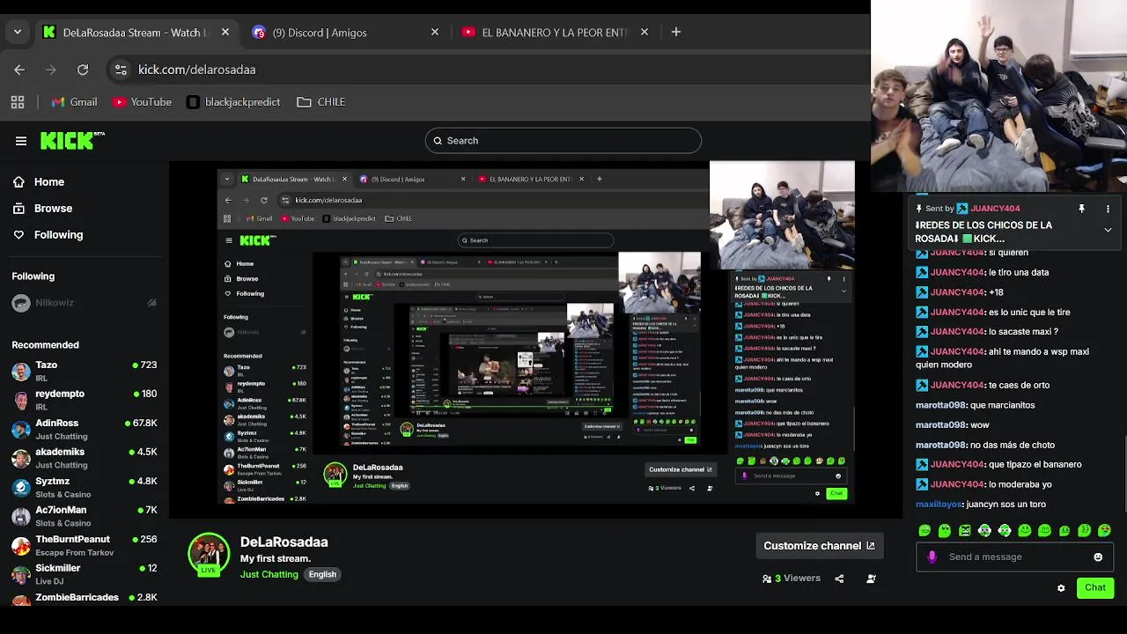Open the blackjackpredict bookmark
1127x634 pixels.
233,102
